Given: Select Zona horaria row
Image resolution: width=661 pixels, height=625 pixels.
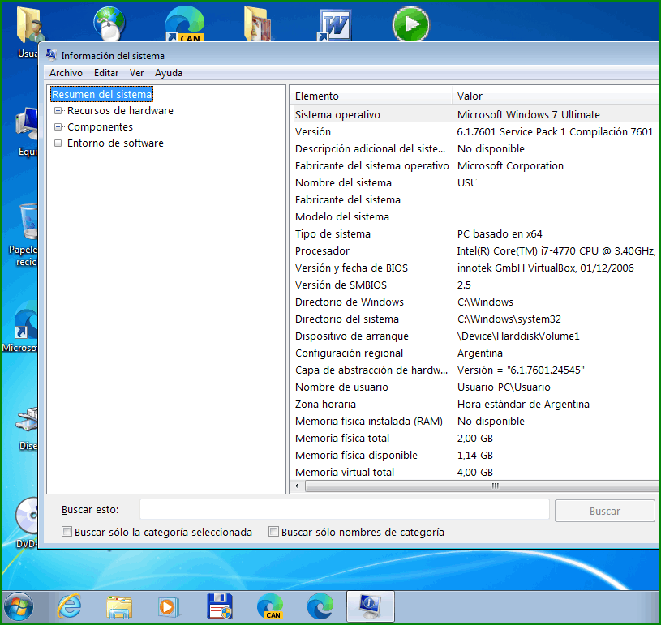Looking at the screenshot, I should [x=476, y=404].
